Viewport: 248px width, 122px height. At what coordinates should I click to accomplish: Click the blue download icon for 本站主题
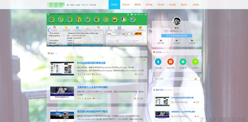point(158,62)
